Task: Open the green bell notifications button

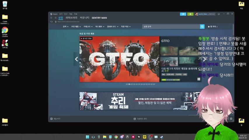Action: point(190,14)
